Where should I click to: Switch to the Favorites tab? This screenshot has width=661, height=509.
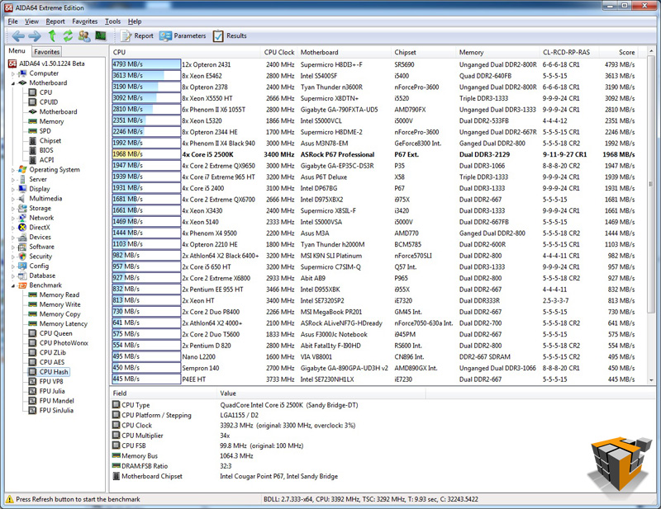click(47, 52)
